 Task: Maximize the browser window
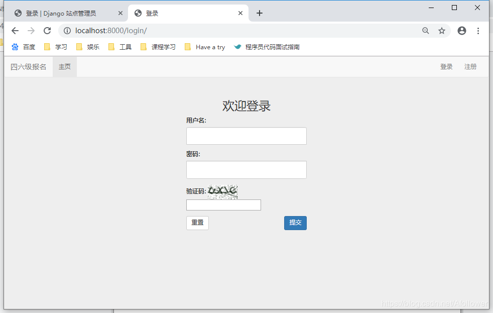point(454,8)
